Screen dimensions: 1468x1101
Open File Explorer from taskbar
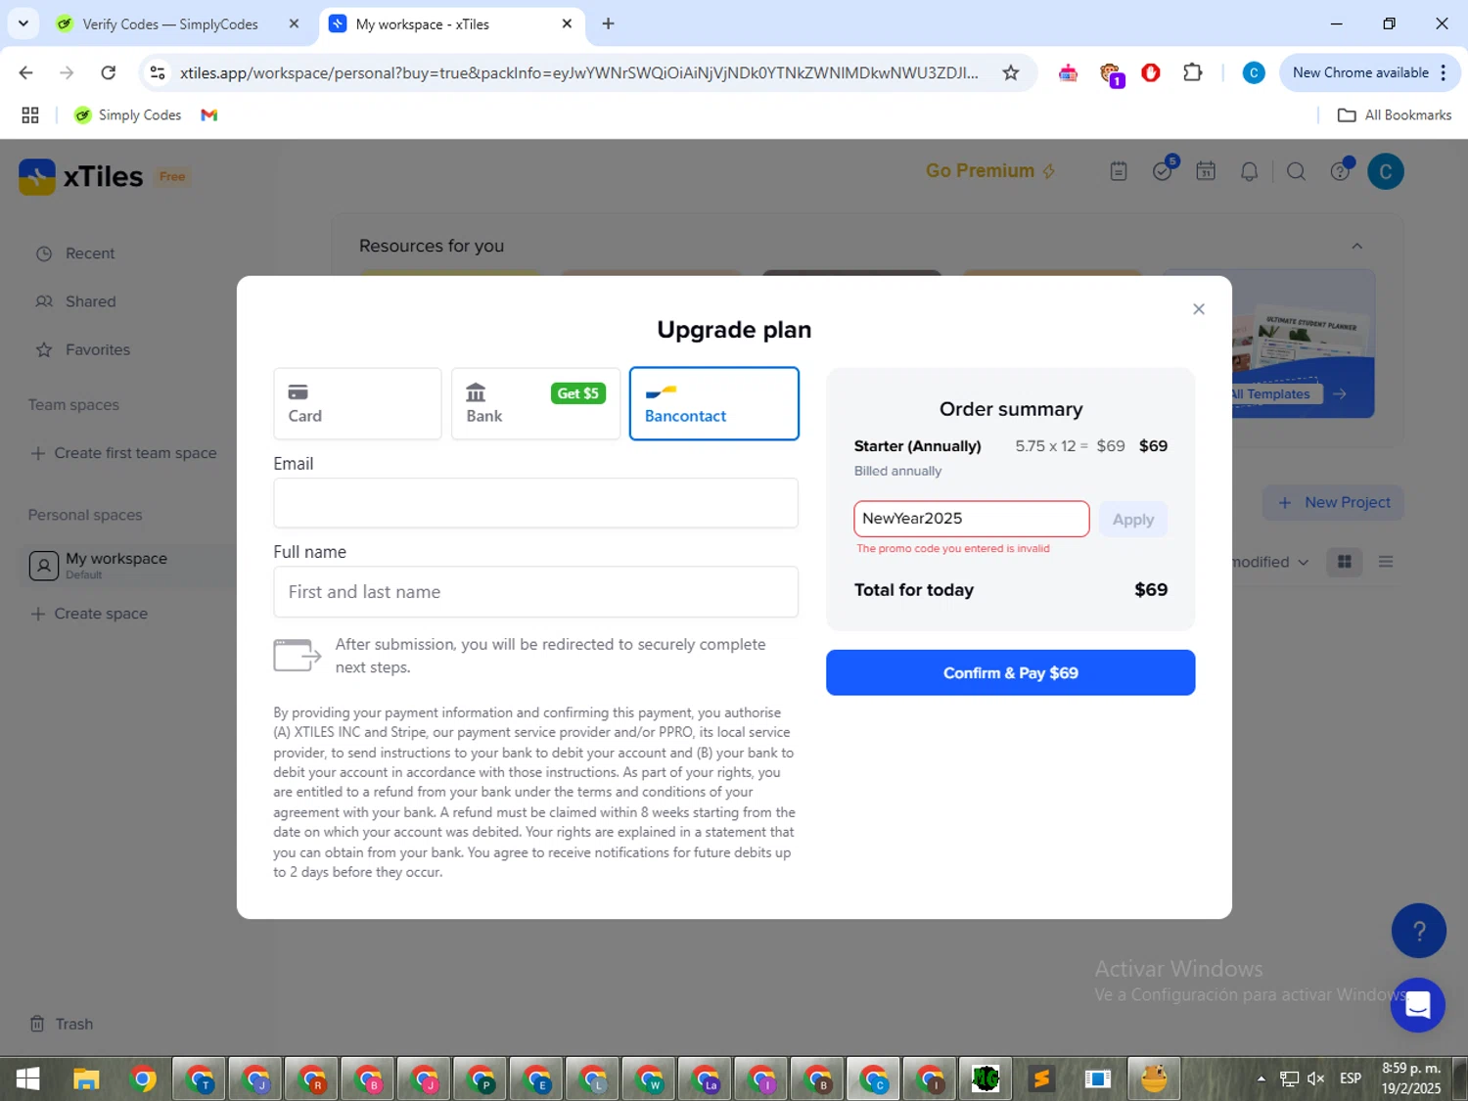tap(86, 1079)
